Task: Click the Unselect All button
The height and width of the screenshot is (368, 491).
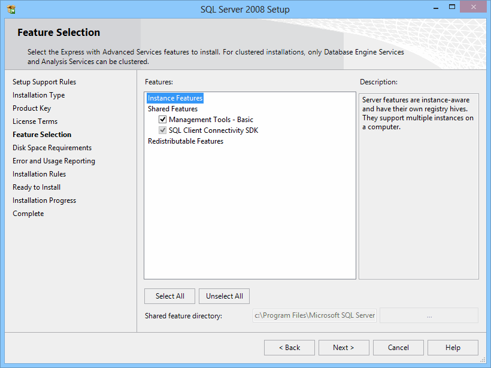Action: pos(224,296)
